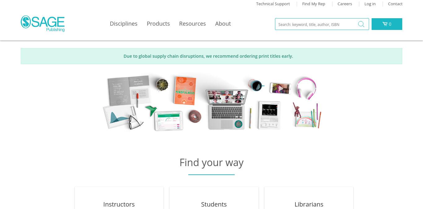The image size is (423, 209).
Task: Click the laptop video call image
Action: click(x=227, y=109)
